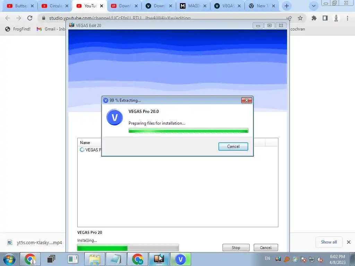This screenshot has width=355, height=266.
Task: Click the EN language indicator
Action: [x=267, y=258]
